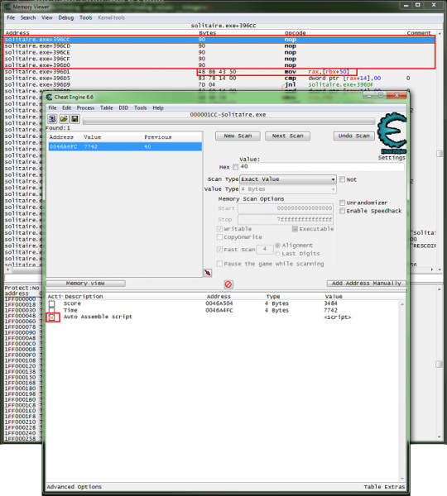Select found address 0046A4FC row
The height and width of the screenshot is (496, 447).
coord(125,147)
